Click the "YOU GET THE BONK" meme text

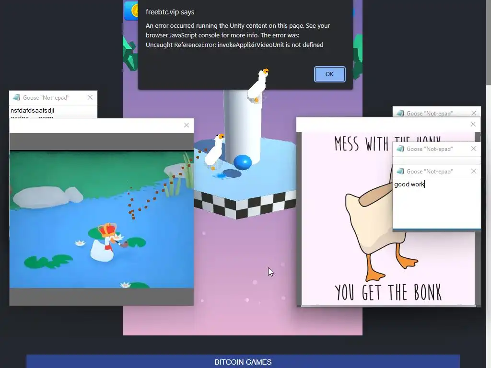click(388, 293)
